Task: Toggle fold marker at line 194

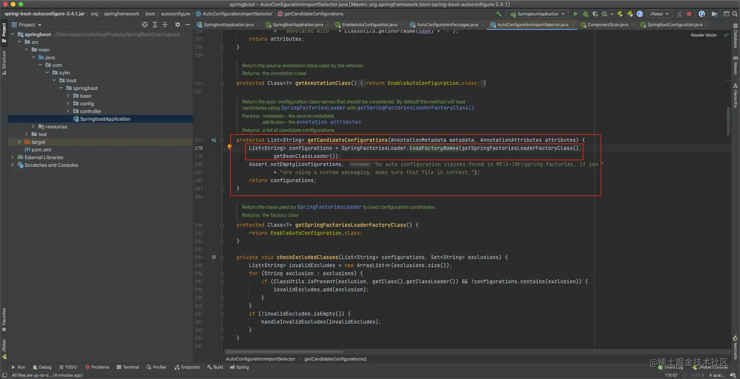Action: coord(222,257)
